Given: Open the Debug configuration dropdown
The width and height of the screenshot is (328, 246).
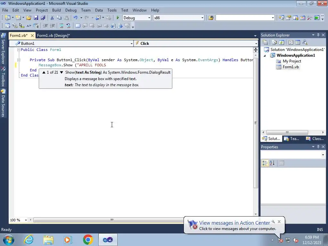Looking at the screenshot, I should click(149, 18).
